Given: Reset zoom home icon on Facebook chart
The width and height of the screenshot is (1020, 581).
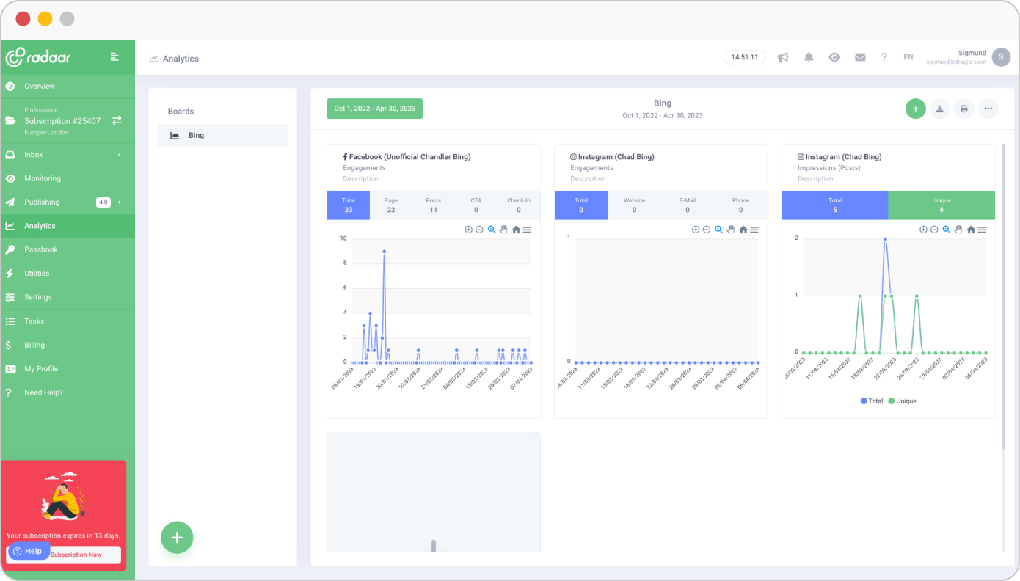Looking at the screenshot, I should [x=516, y=230].
